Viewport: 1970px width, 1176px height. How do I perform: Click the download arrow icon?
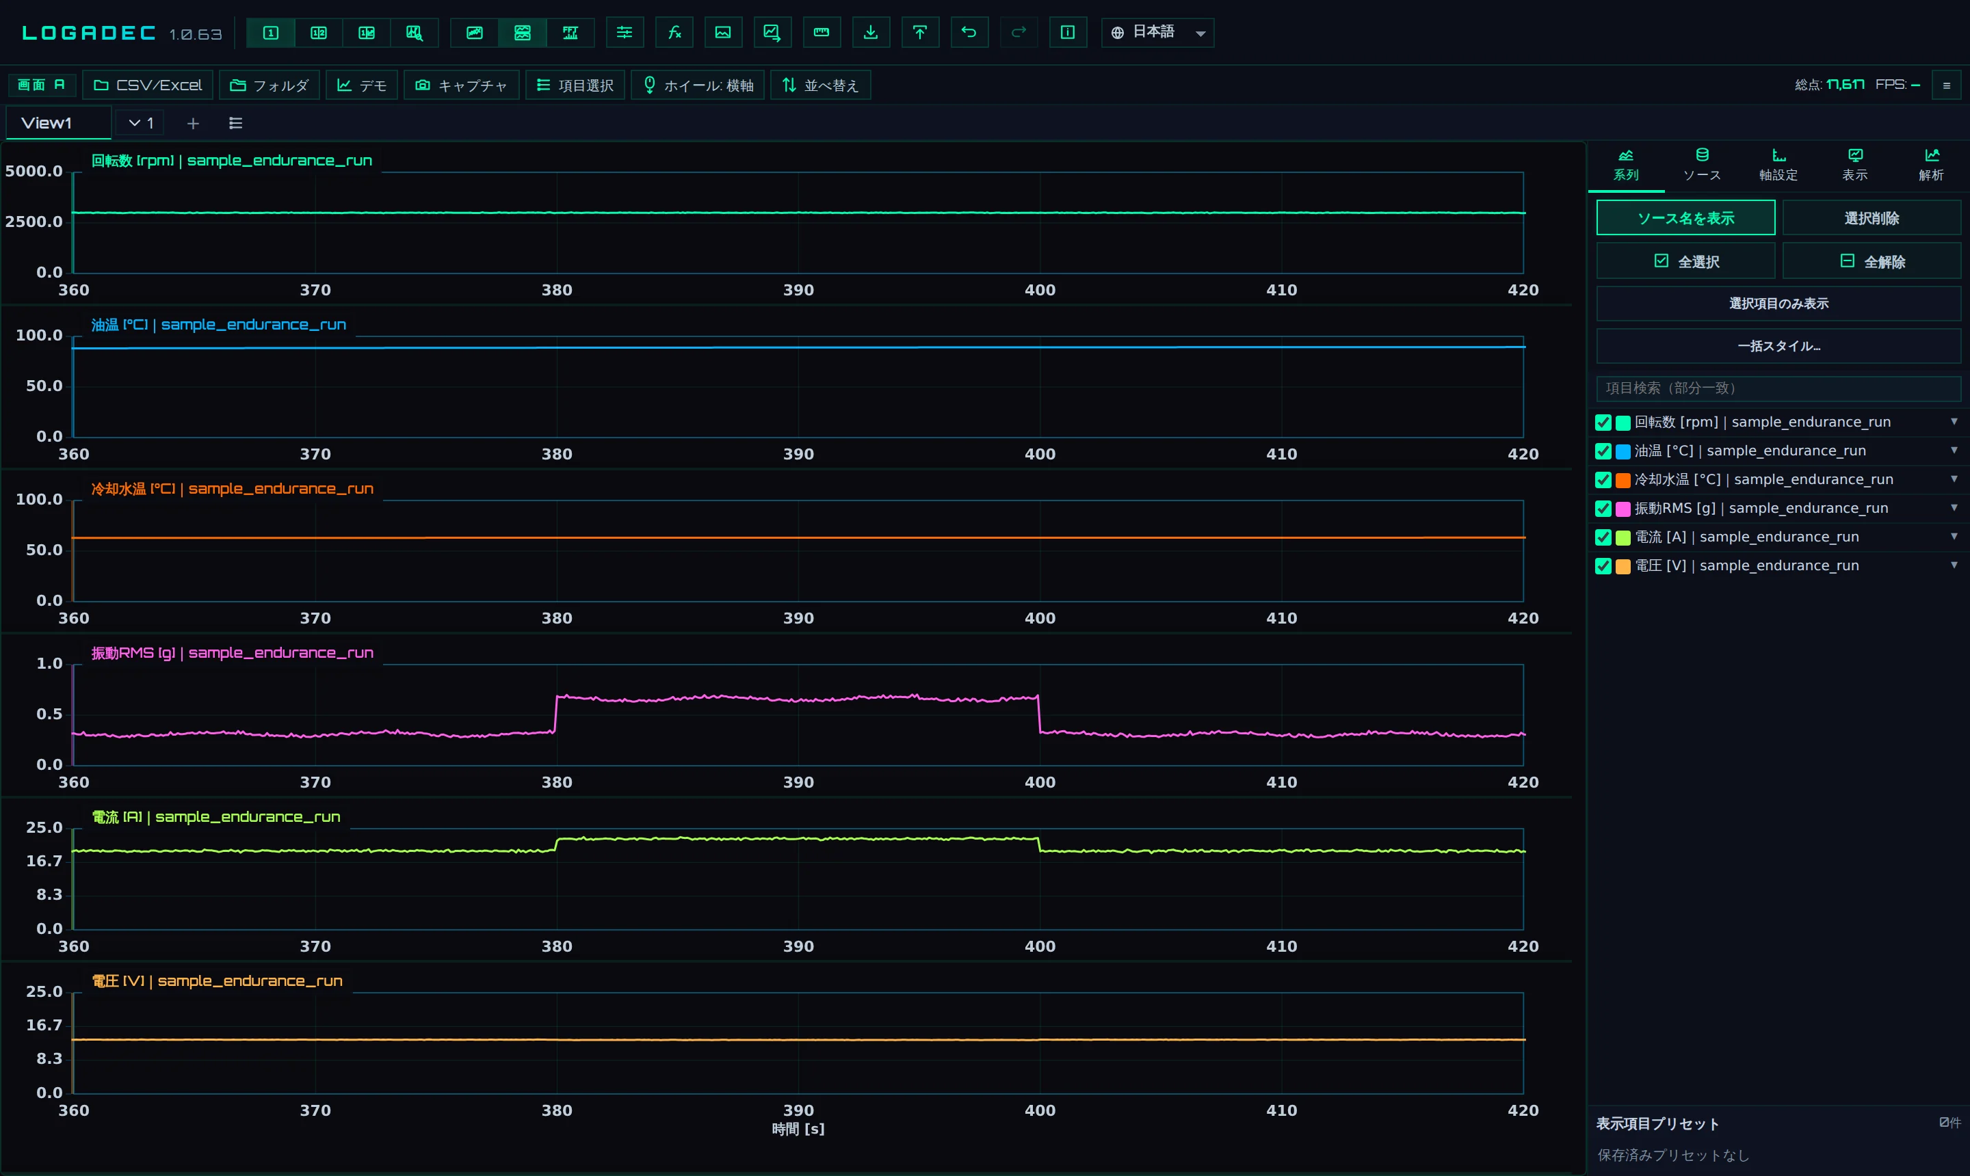(871, 33)
